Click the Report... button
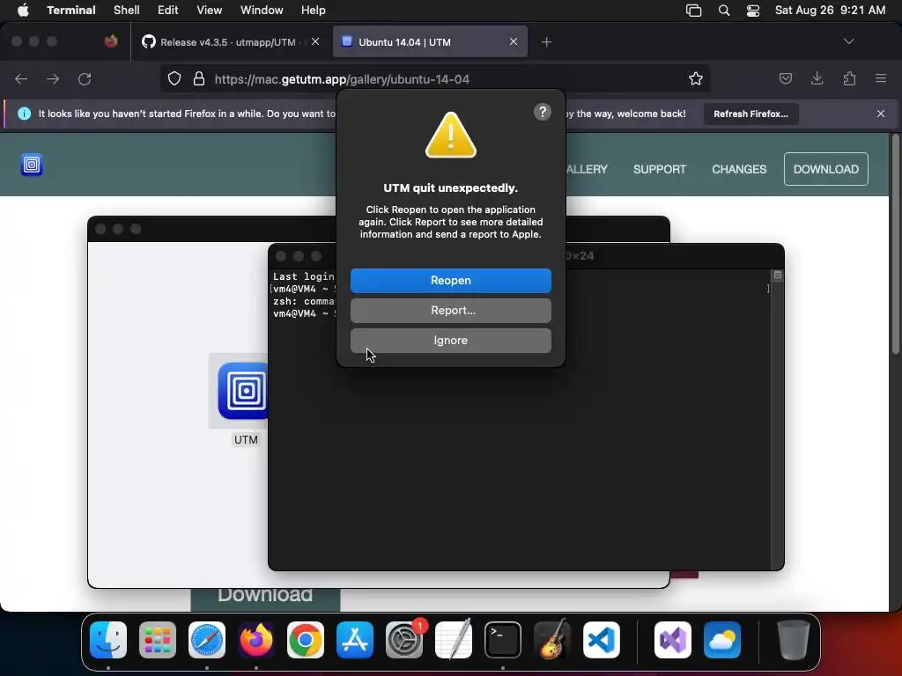 [x=450, y=311]
